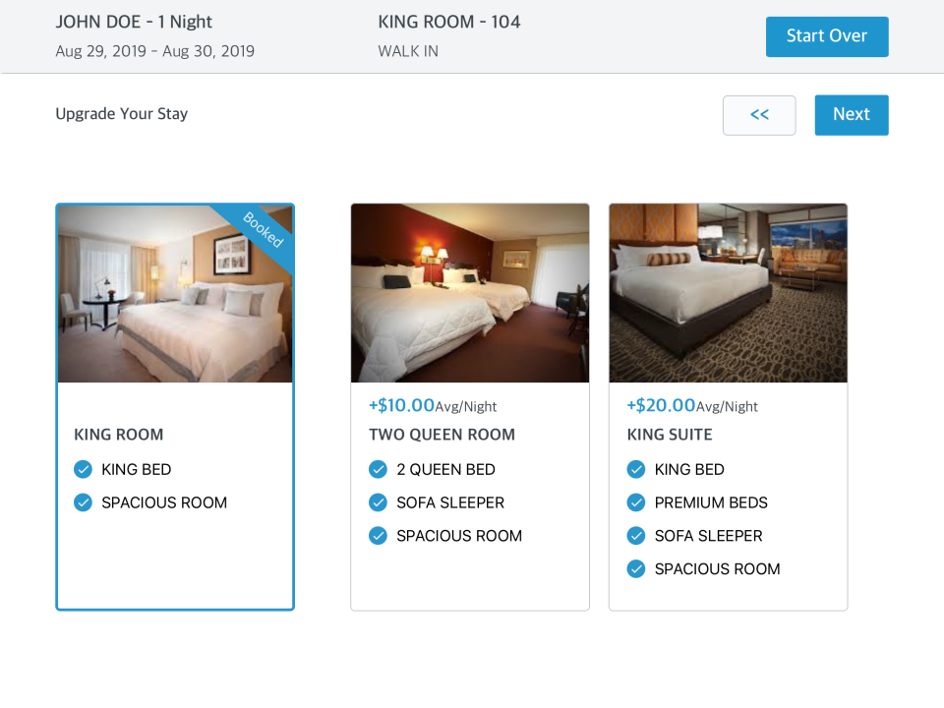This screenshot has width=944, height=708.
Task: Go back with the double-chevron button
Action: (759, 115)
